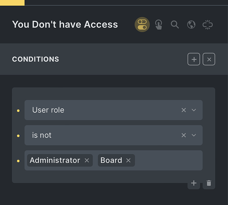Open the Conditions toggle icon

tap(142, 25)
